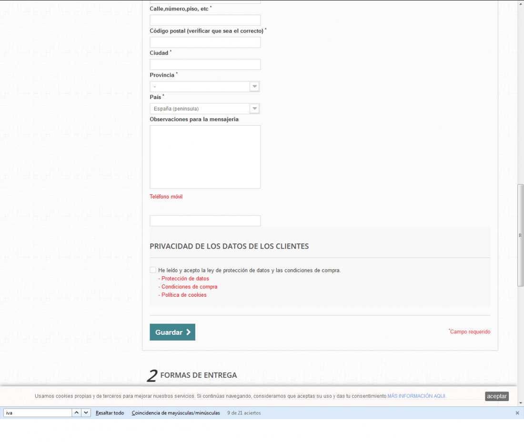The height and width of the screenshot is (442, 524).
Task: Go to previous find match arrow
Action: point(77,413)
